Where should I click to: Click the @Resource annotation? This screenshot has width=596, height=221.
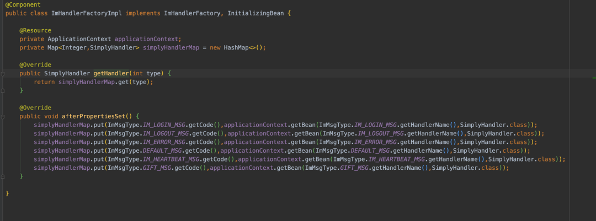35,30
